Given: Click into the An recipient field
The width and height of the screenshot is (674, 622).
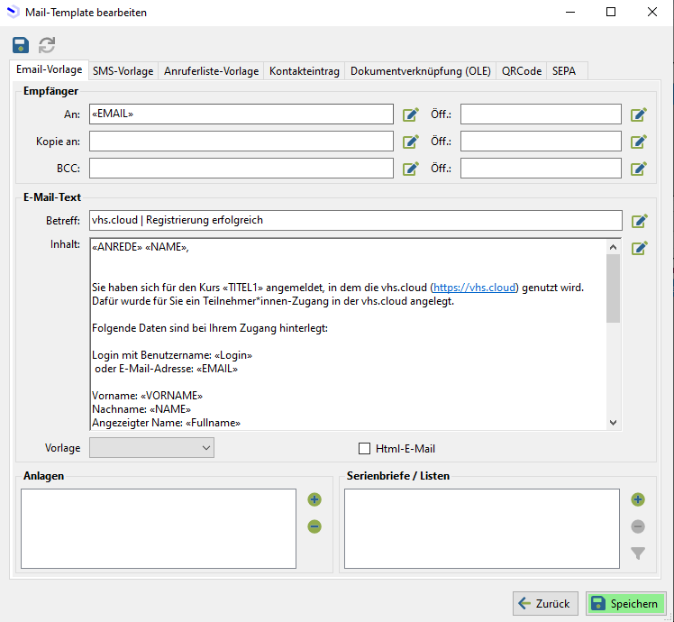Looking at the screenshot, I should pos(241,114).
